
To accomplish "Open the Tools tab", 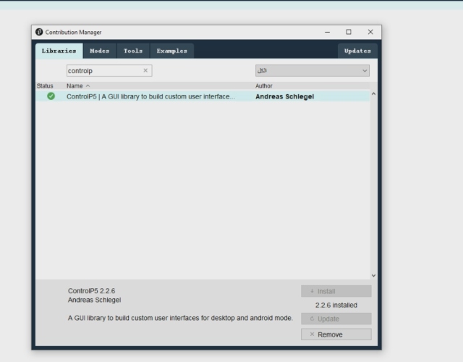I will [x=133, y=51].
